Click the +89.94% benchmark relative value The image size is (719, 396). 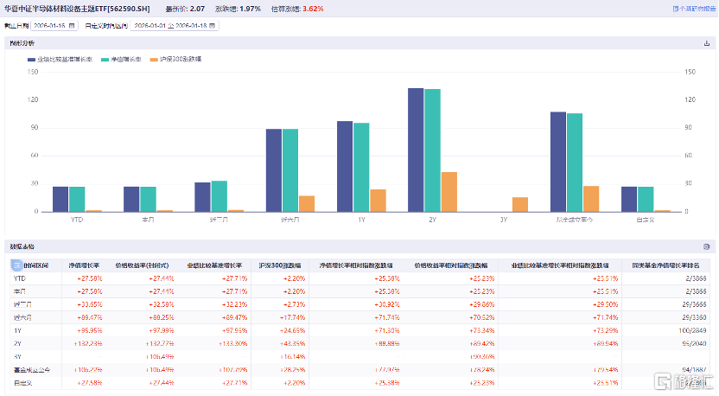pyautogui.click(x=605, y=343)
